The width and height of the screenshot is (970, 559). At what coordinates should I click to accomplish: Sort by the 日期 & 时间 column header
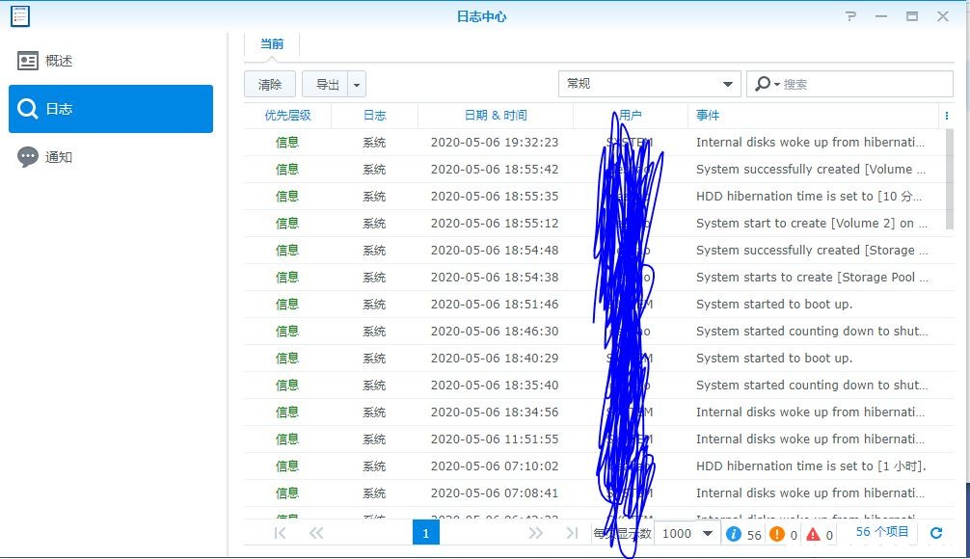coord(495,115)
